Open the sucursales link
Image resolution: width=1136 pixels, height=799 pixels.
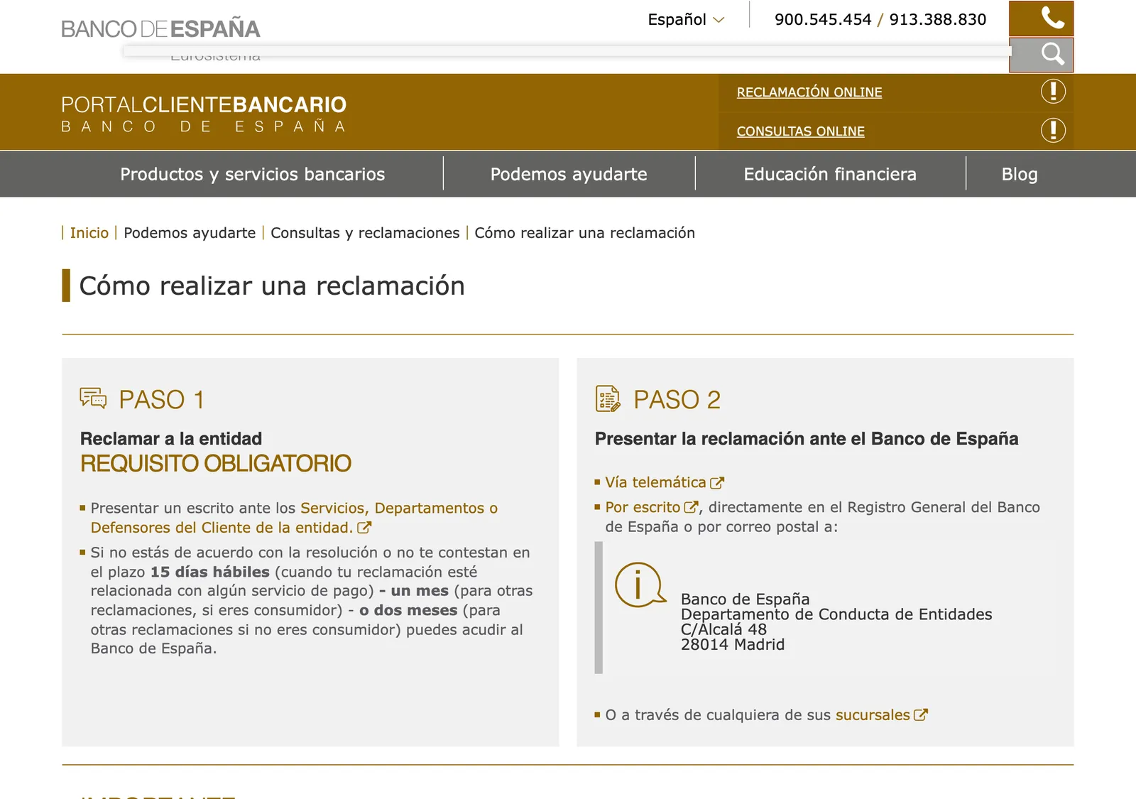[873, 715]
